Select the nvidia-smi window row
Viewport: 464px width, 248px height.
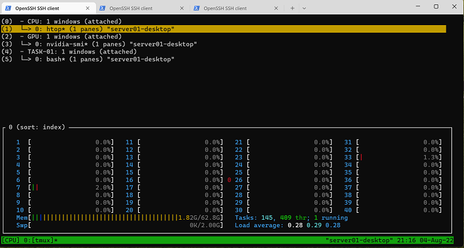[99, 44]
